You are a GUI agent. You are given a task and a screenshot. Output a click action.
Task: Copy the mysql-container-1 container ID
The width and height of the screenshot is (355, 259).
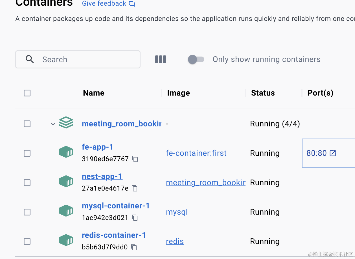click(135, 218)
